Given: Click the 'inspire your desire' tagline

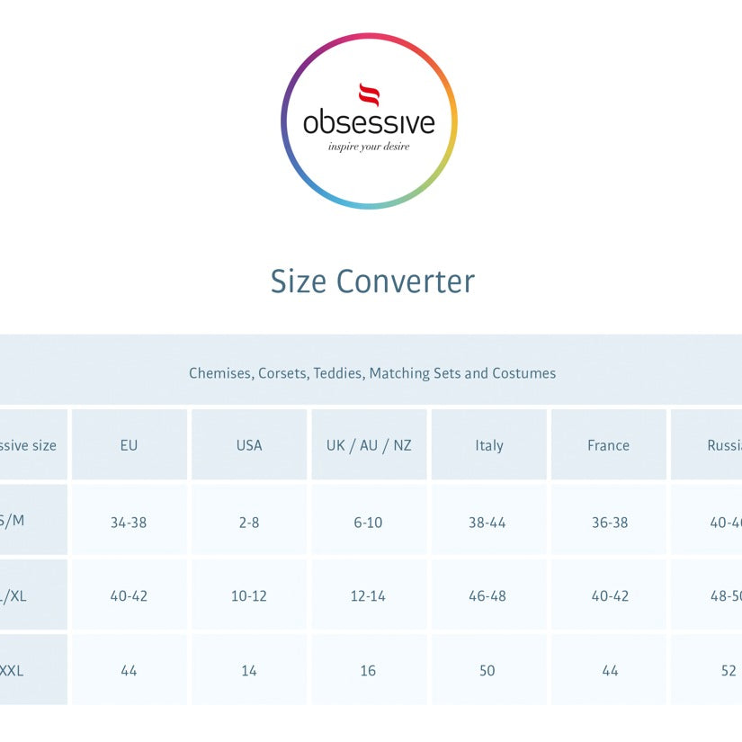Looking at the screenshot, I should pos(369,146).
